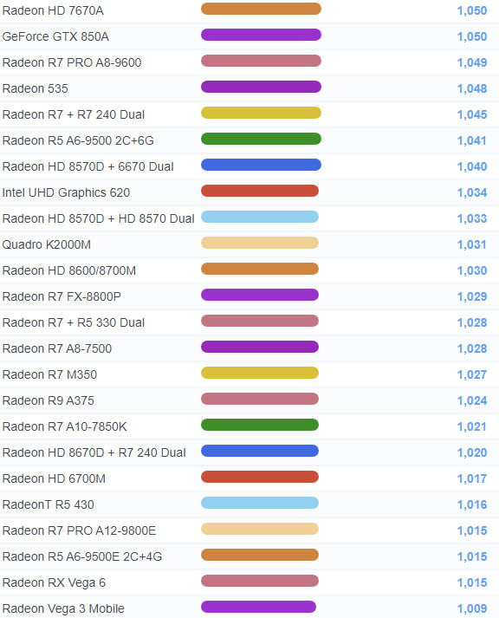Click the 1,045 score value
This screenshot has height=618, width=499.
[x=472, y=114]
